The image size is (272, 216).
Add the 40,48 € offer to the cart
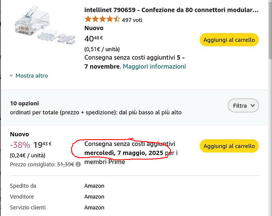229,40
